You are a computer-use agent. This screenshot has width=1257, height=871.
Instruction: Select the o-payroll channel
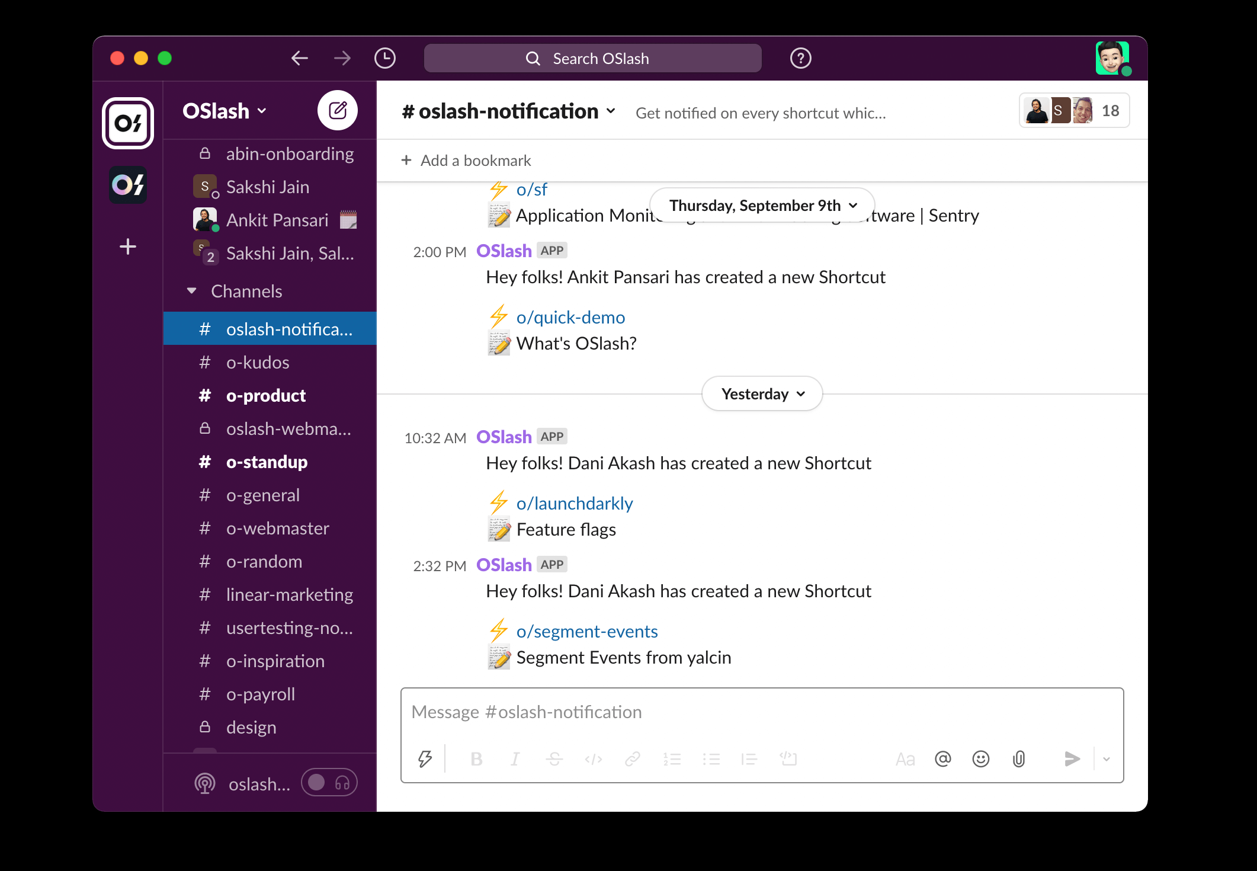(x=270, y=694)
